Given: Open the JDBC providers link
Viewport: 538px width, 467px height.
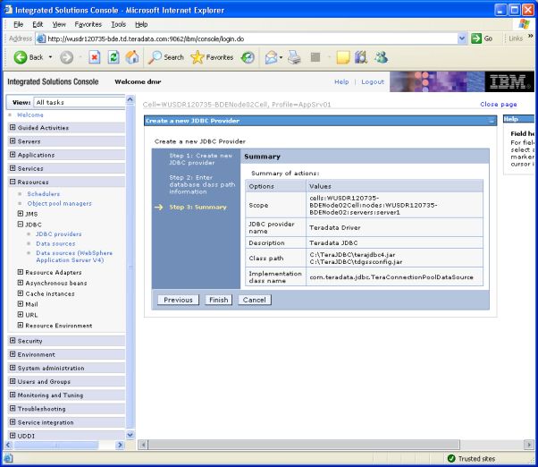Looking at the screenshot, I should click(x=59, y=233).
